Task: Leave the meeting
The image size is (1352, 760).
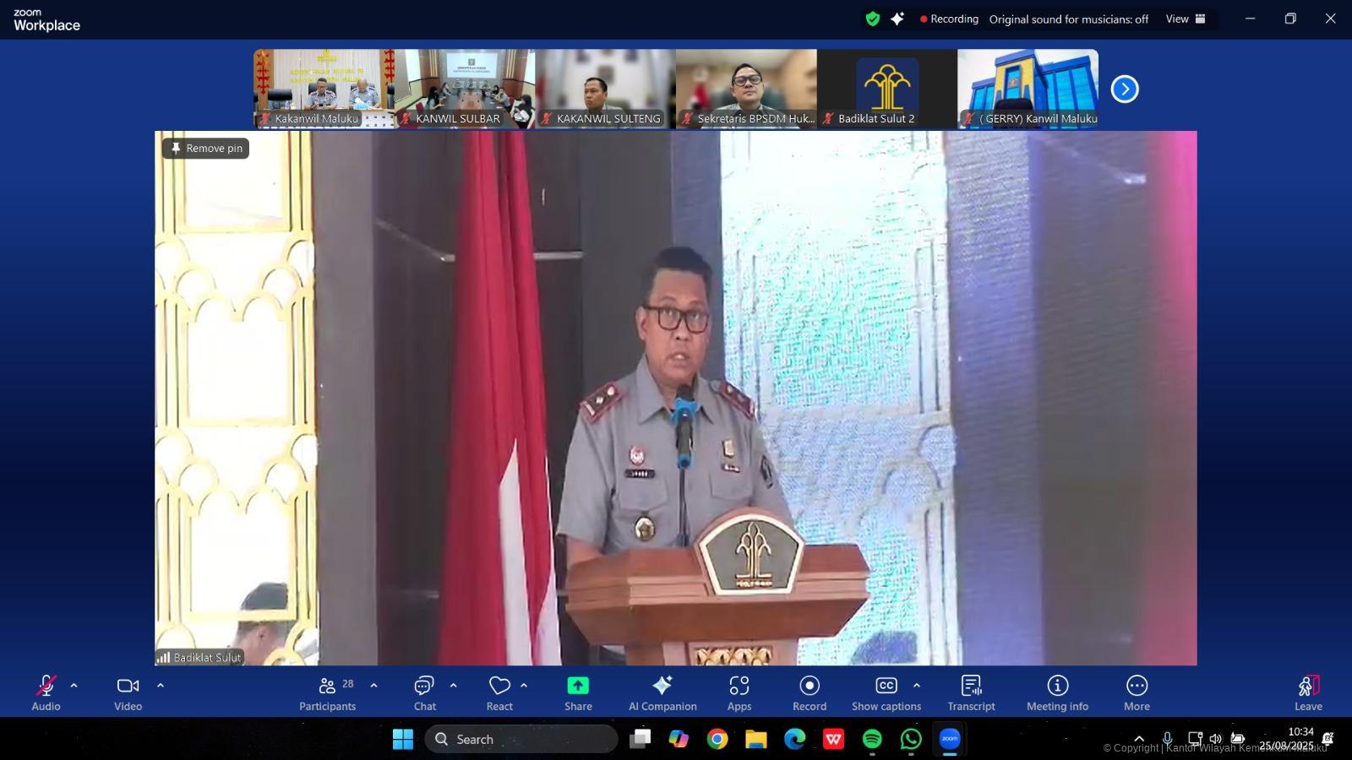Action: coord(1307,692)
